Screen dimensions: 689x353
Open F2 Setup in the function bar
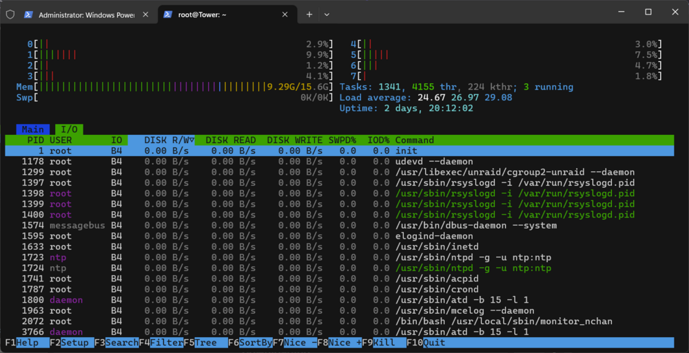tap(72, 343)
